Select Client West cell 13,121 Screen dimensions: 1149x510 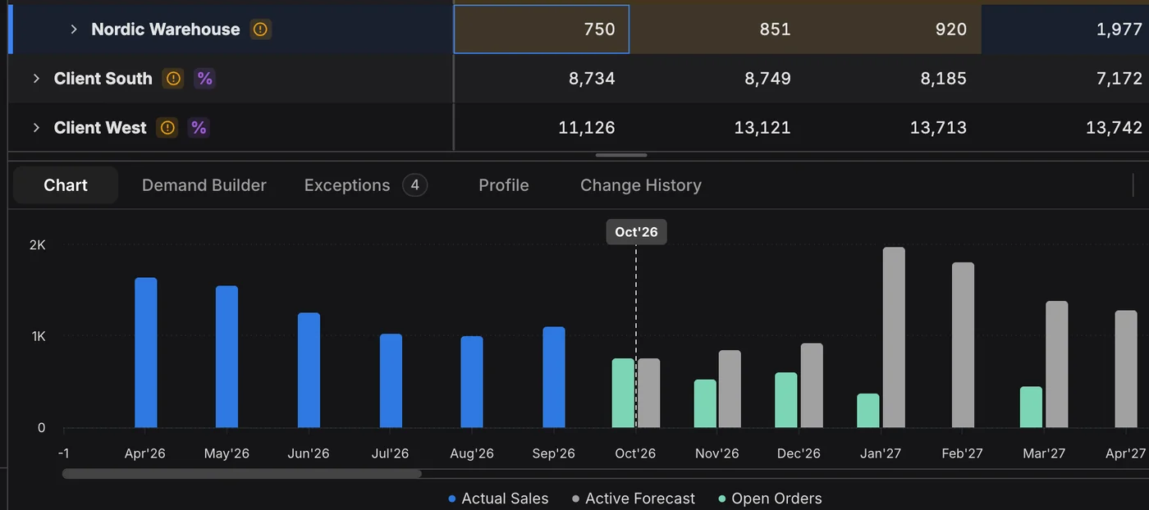[717, 128]
